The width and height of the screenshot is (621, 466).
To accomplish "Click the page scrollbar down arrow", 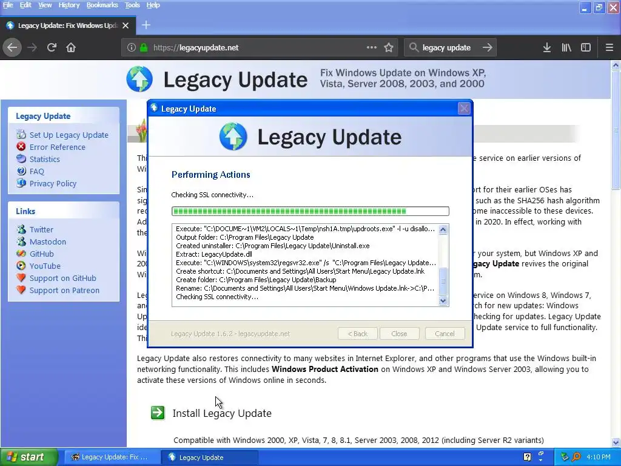I will 616,442.
